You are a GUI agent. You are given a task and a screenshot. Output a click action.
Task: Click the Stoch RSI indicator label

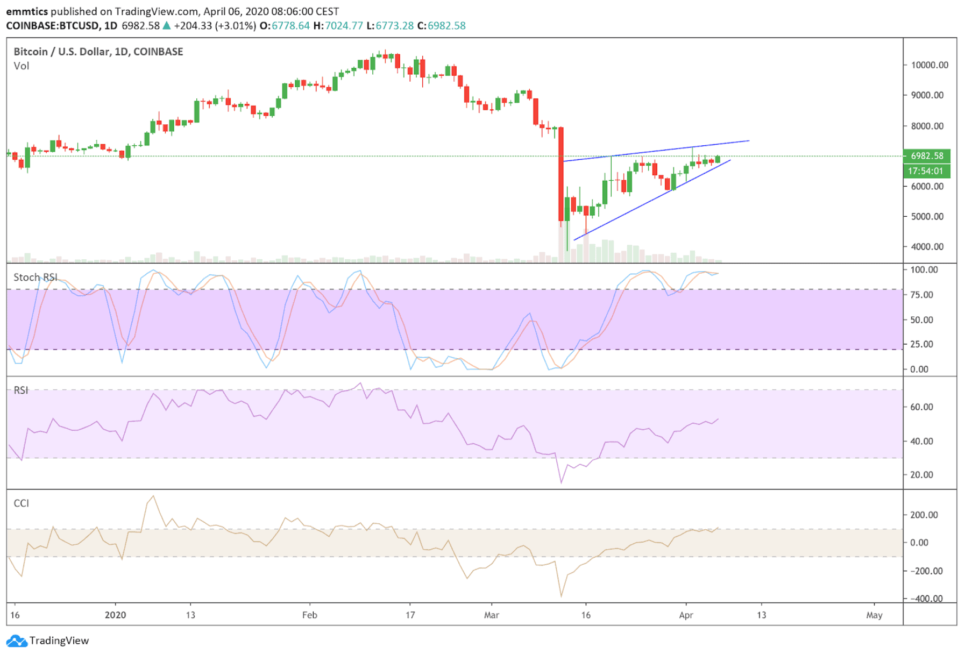pyautogui.click(x=35, y=277)
